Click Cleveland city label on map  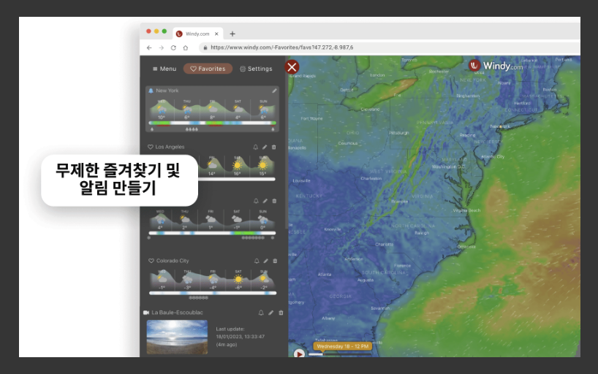click(370, 110)
